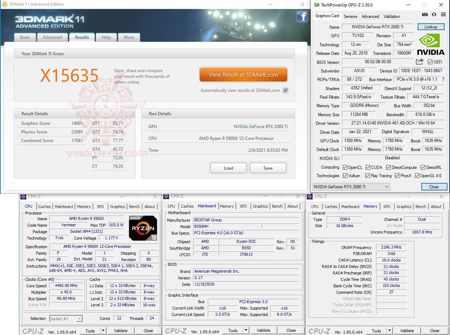The height and width of the screenshot is (335, 450).
Task: Click the Save button in Run Details
Action: (268, 168)
